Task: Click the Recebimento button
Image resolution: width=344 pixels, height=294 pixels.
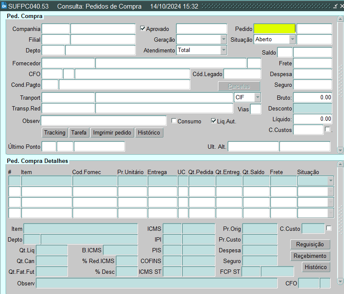Action: (310, 256)
